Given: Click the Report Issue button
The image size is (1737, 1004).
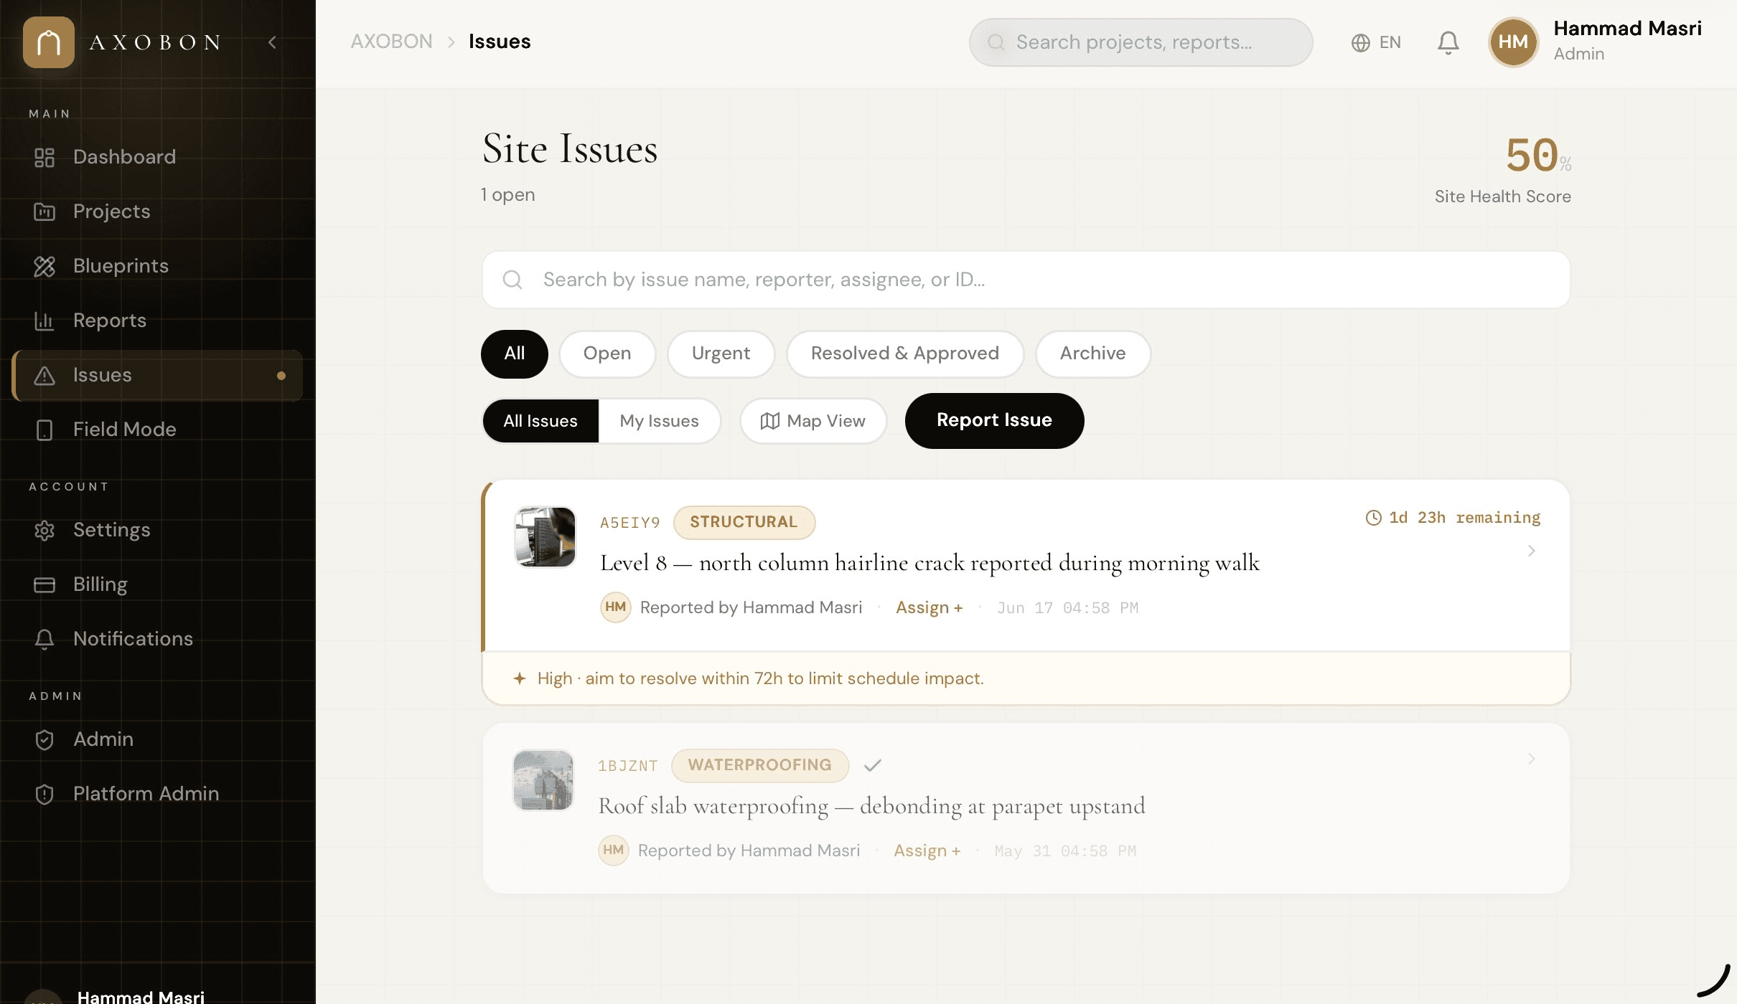Looking at the screenshot, I should coord(994,421).
